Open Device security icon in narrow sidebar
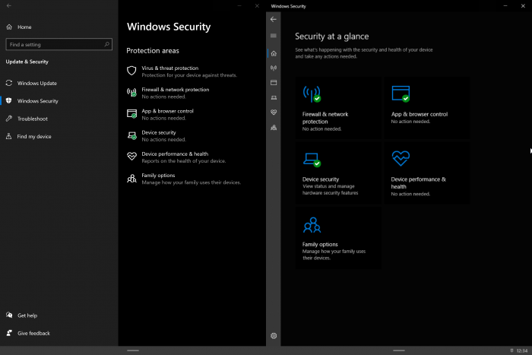Screen dimensions: 532x355 (274, 97)
